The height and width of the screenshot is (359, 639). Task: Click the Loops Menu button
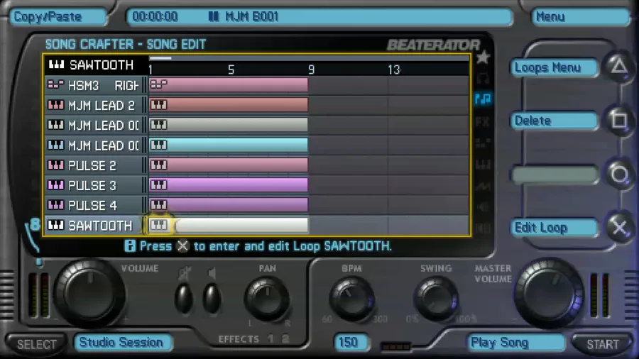tap(555, 67)
